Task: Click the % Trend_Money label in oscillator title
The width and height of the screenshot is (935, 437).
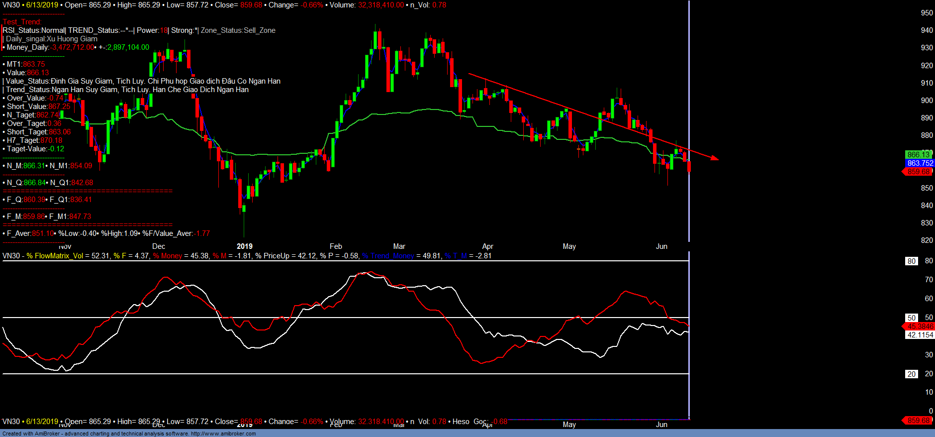Action: click(x=388, y=256)
